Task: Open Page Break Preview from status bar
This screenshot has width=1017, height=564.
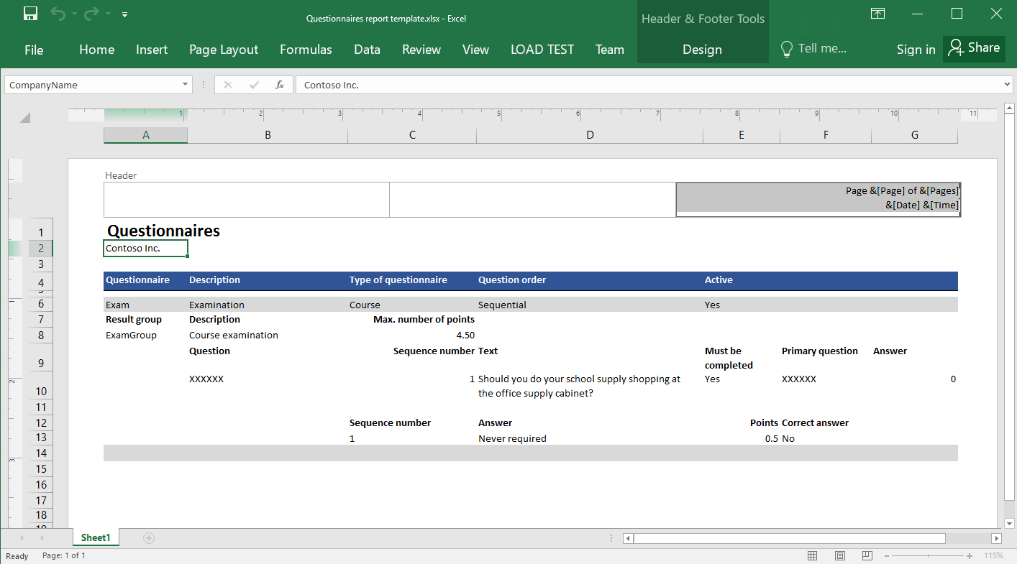Action: tap(867, 555)
